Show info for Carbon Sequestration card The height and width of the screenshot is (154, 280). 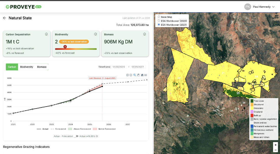46,34
